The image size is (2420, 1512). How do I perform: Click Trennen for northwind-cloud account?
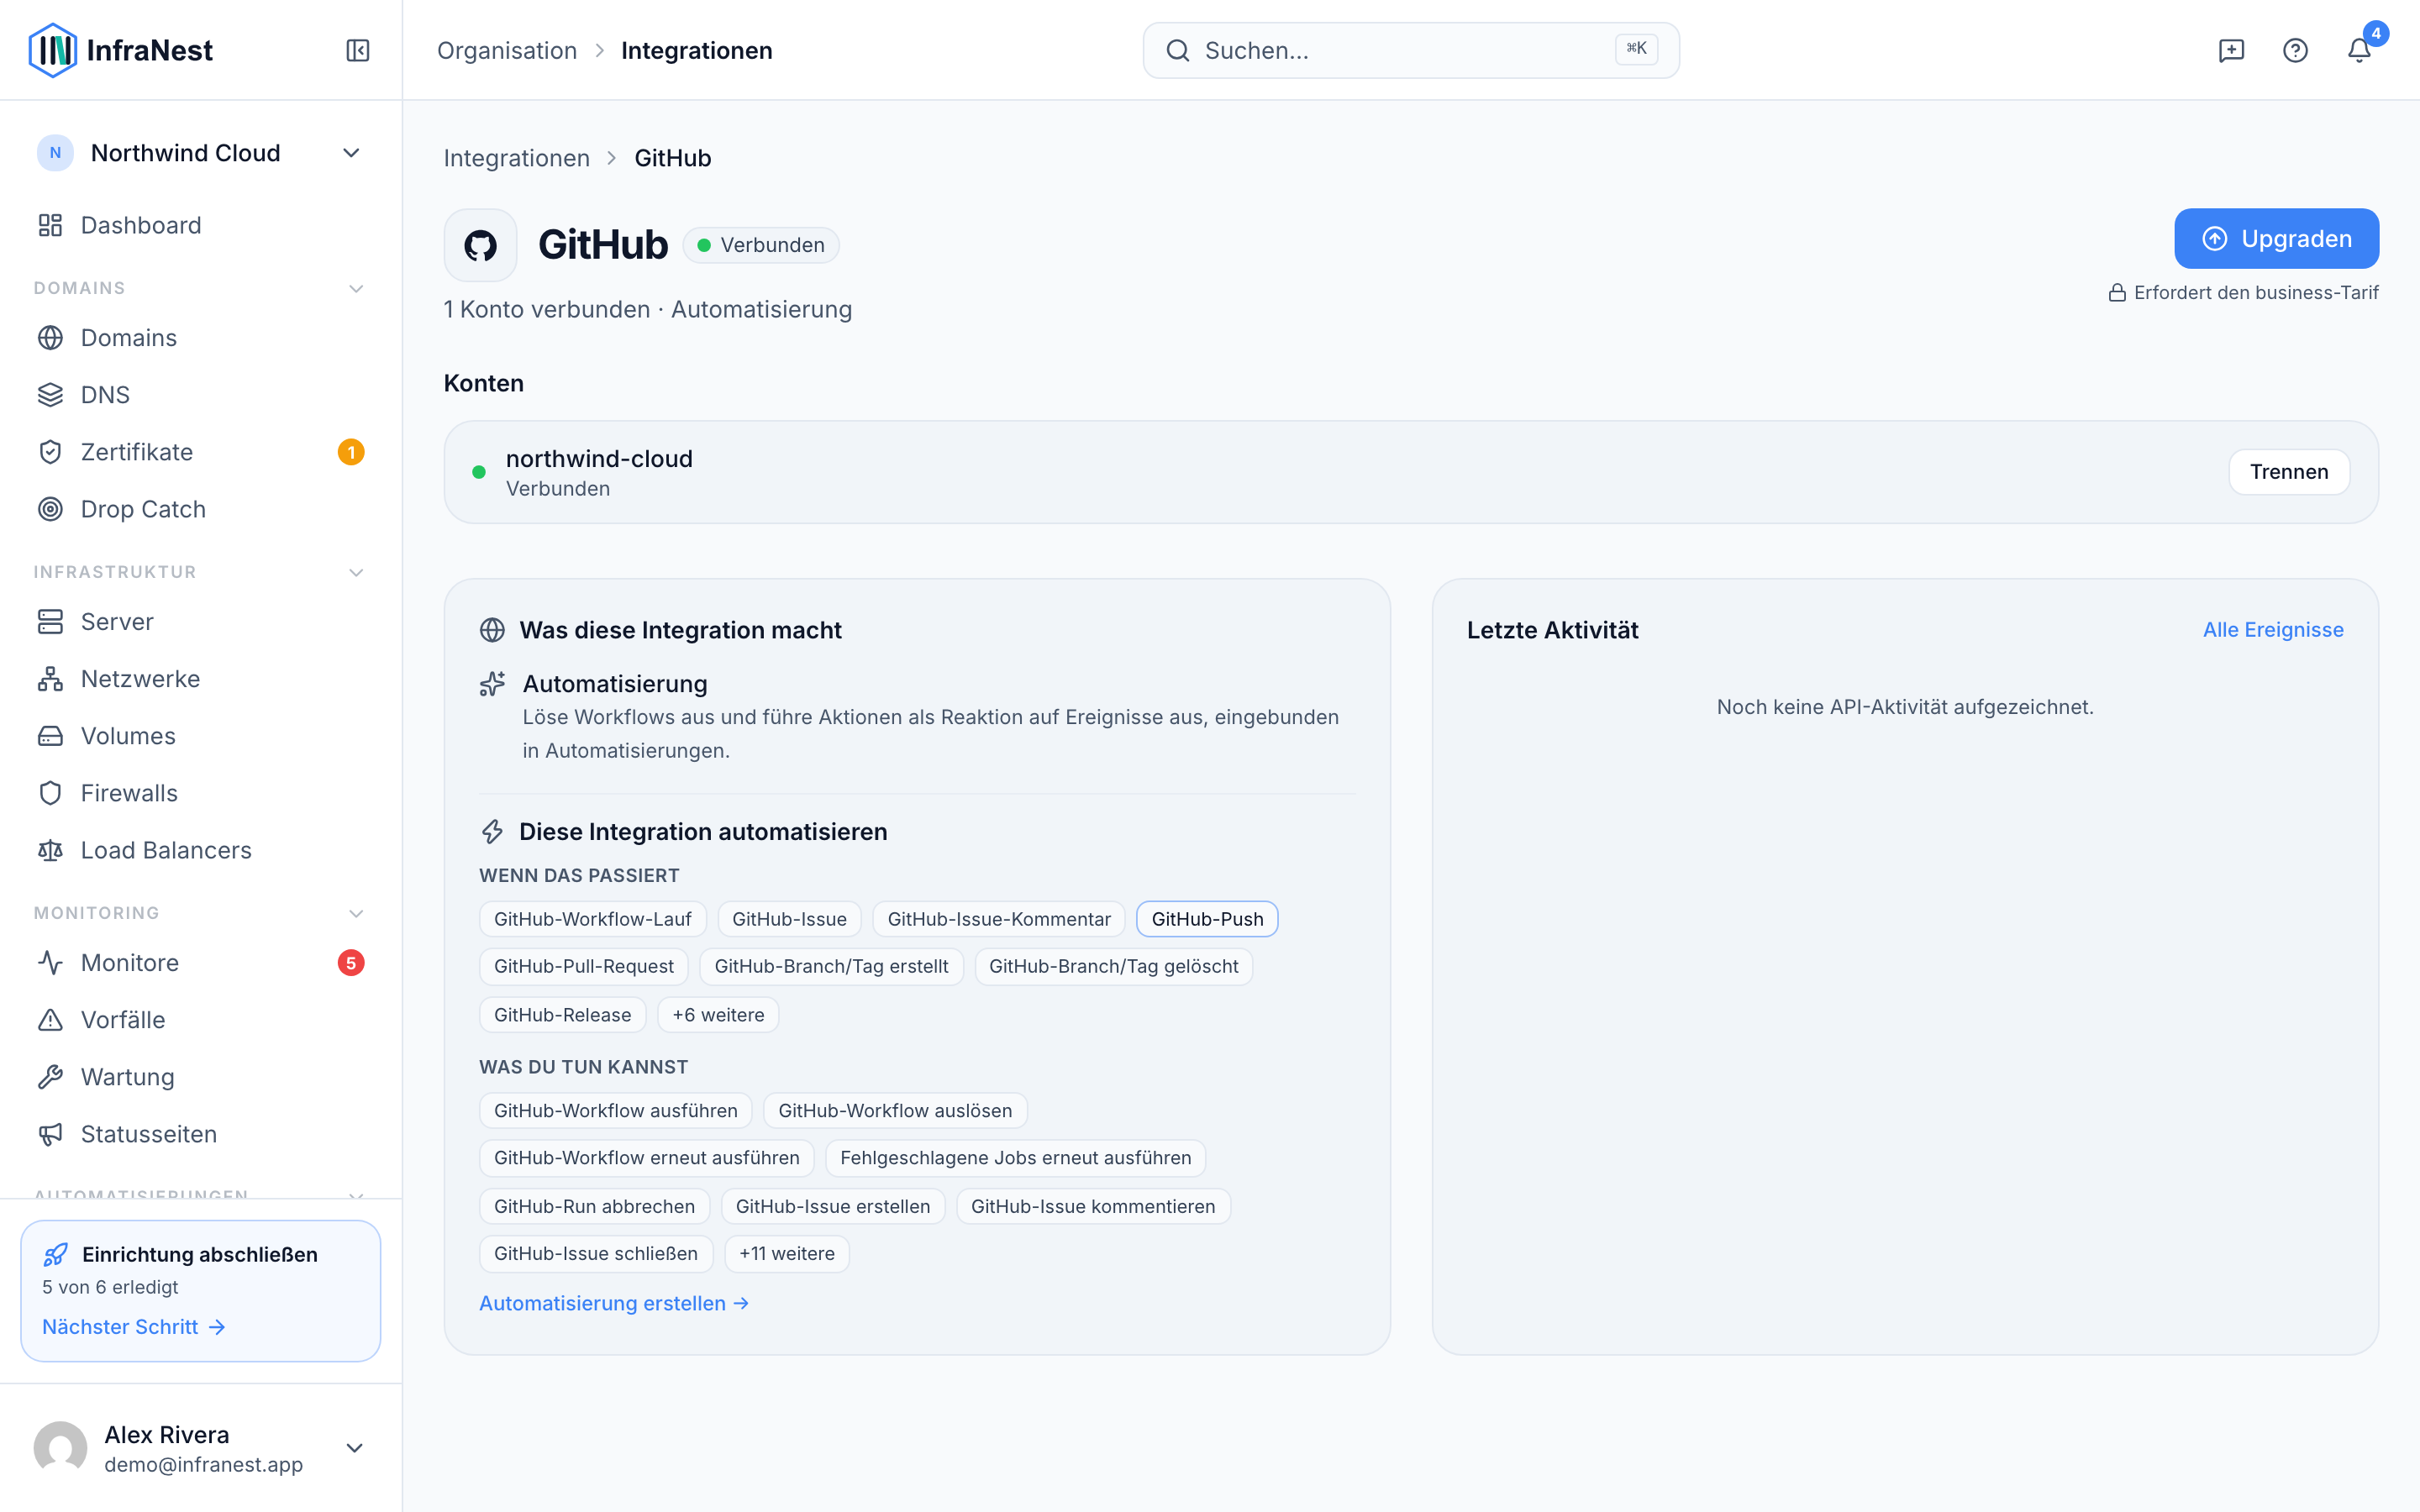[2289, 472]
